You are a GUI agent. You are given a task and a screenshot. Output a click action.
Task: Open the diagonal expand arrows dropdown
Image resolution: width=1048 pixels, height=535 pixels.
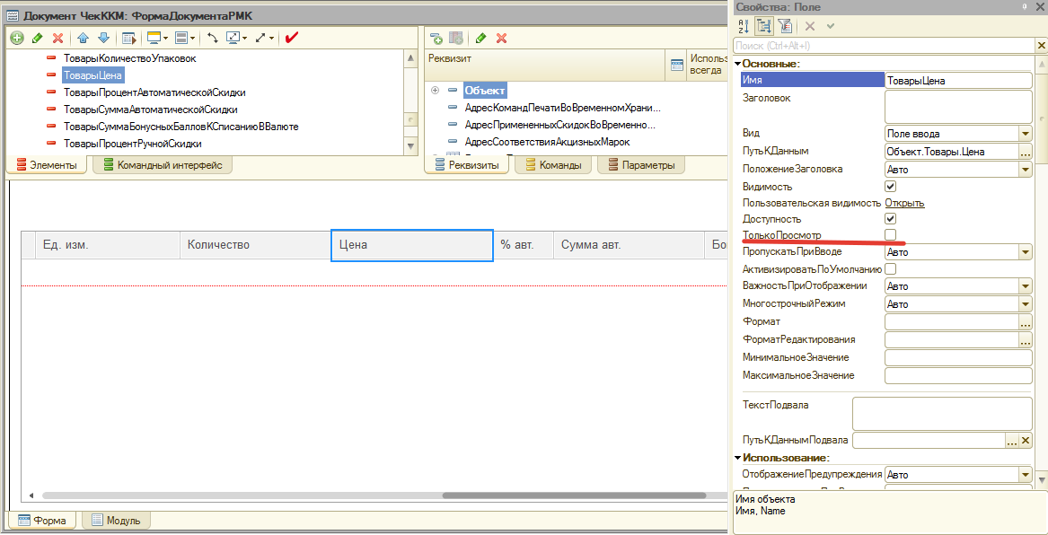(x=265, y=38)
